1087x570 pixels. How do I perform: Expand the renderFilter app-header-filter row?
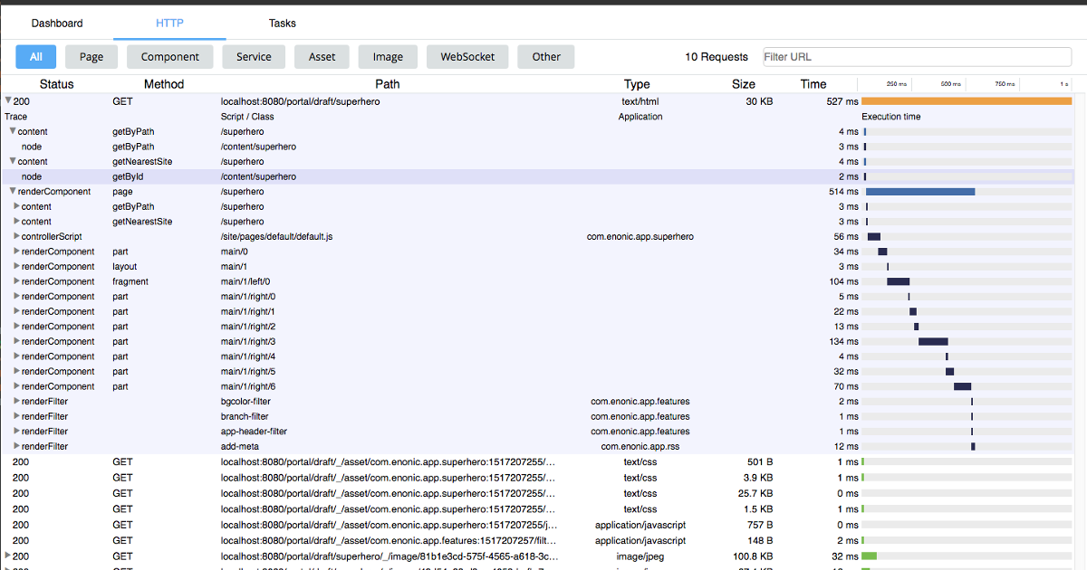[16, 432]
